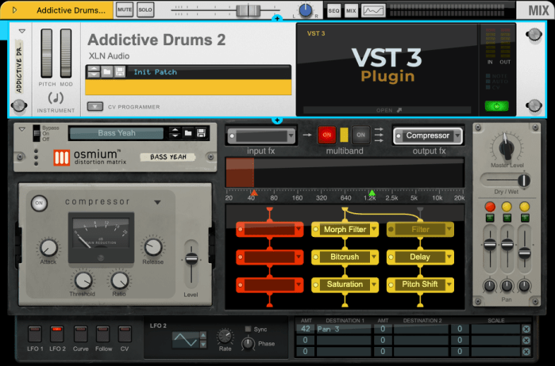Solo the Addictive Drums track
The height and width of the screenshot is (366, 555).
(145, 10)
